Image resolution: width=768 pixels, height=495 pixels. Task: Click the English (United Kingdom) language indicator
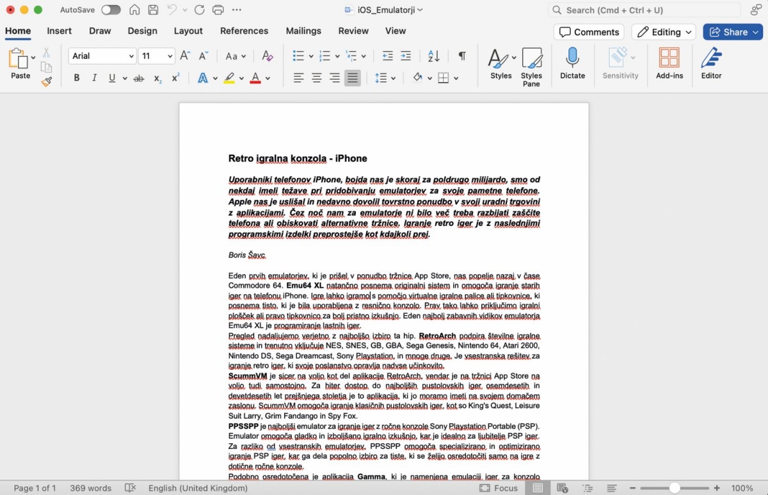point(198,488)
